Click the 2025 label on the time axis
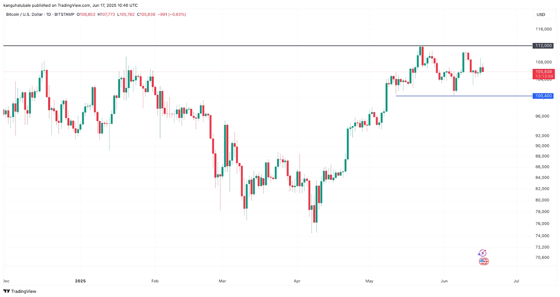The height and width of the screenshot is (297, 560). tap(80, 281)
